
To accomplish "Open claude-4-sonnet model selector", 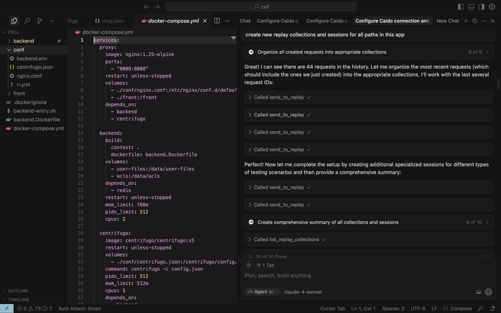I will pos(304,292).
